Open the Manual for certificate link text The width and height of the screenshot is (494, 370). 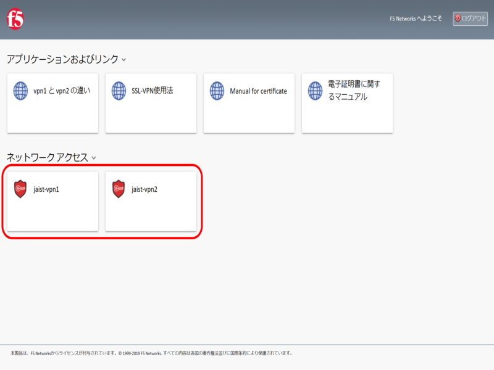pyautogui.click(x=258, y=91)
